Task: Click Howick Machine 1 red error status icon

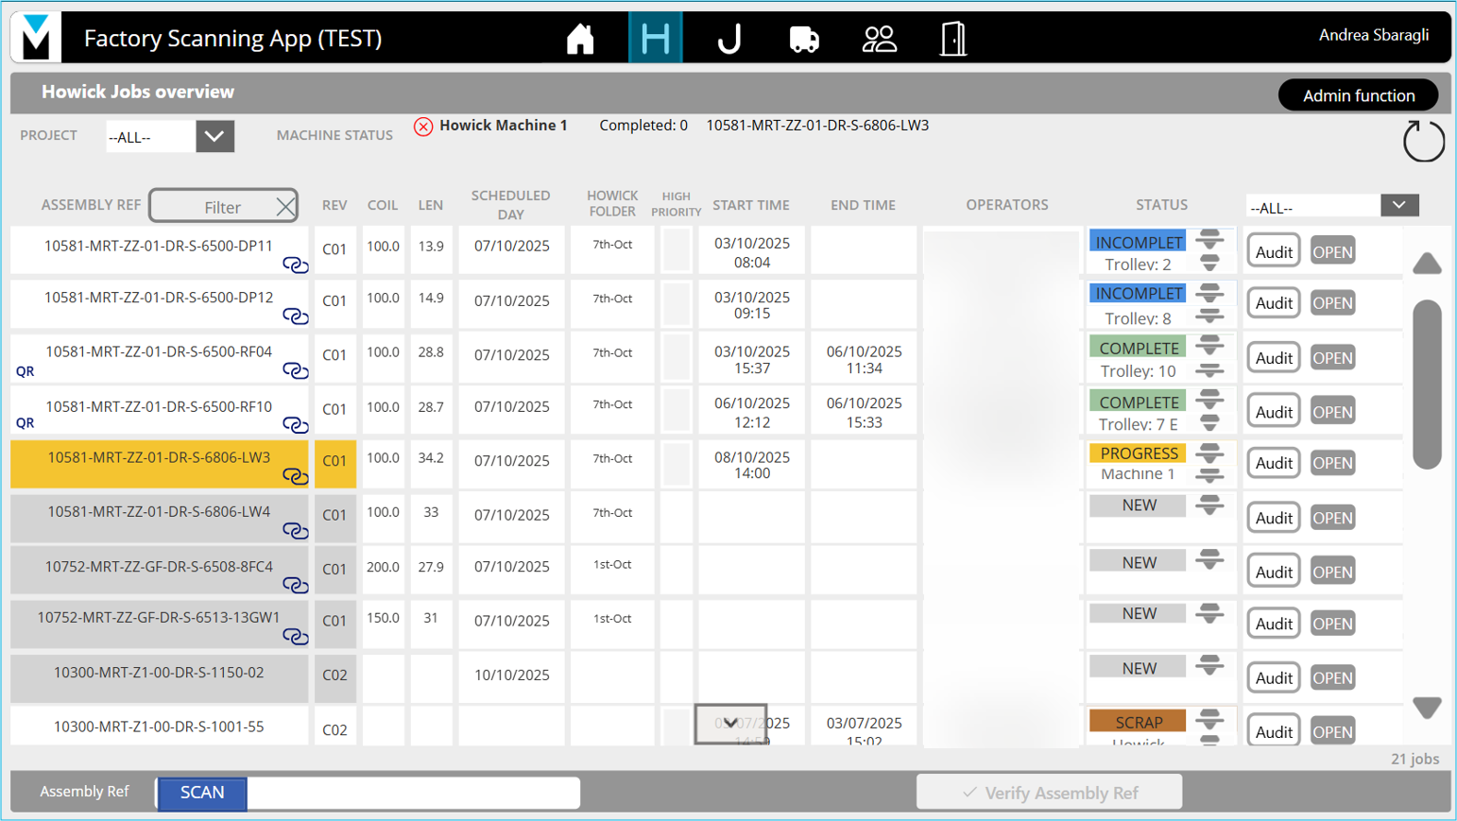Action: tap(423, 126)
